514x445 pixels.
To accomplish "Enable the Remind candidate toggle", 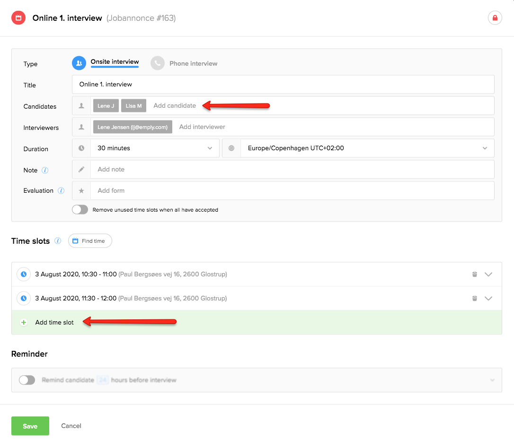I will (x=27, y=380).
